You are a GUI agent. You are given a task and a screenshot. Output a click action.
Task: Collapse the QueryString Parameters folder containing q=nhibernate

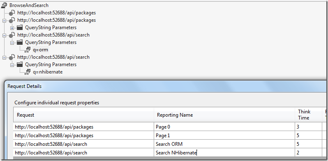pos(12,65)
